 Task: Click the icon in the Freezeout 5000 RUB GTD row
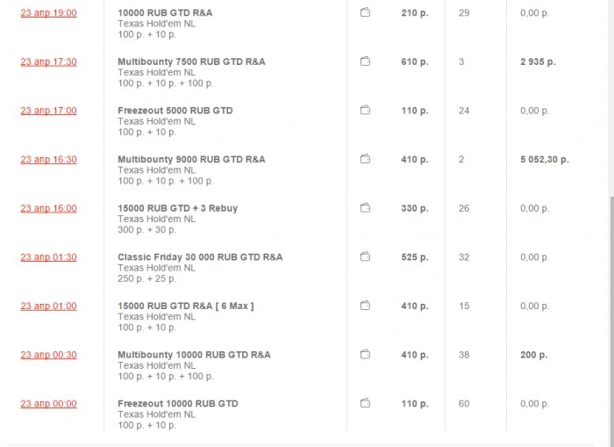pyautogui.click(x=365, y=111)
